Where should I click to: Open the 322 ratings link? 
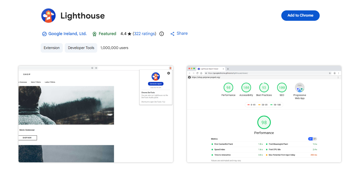click(x=144, y=34)
